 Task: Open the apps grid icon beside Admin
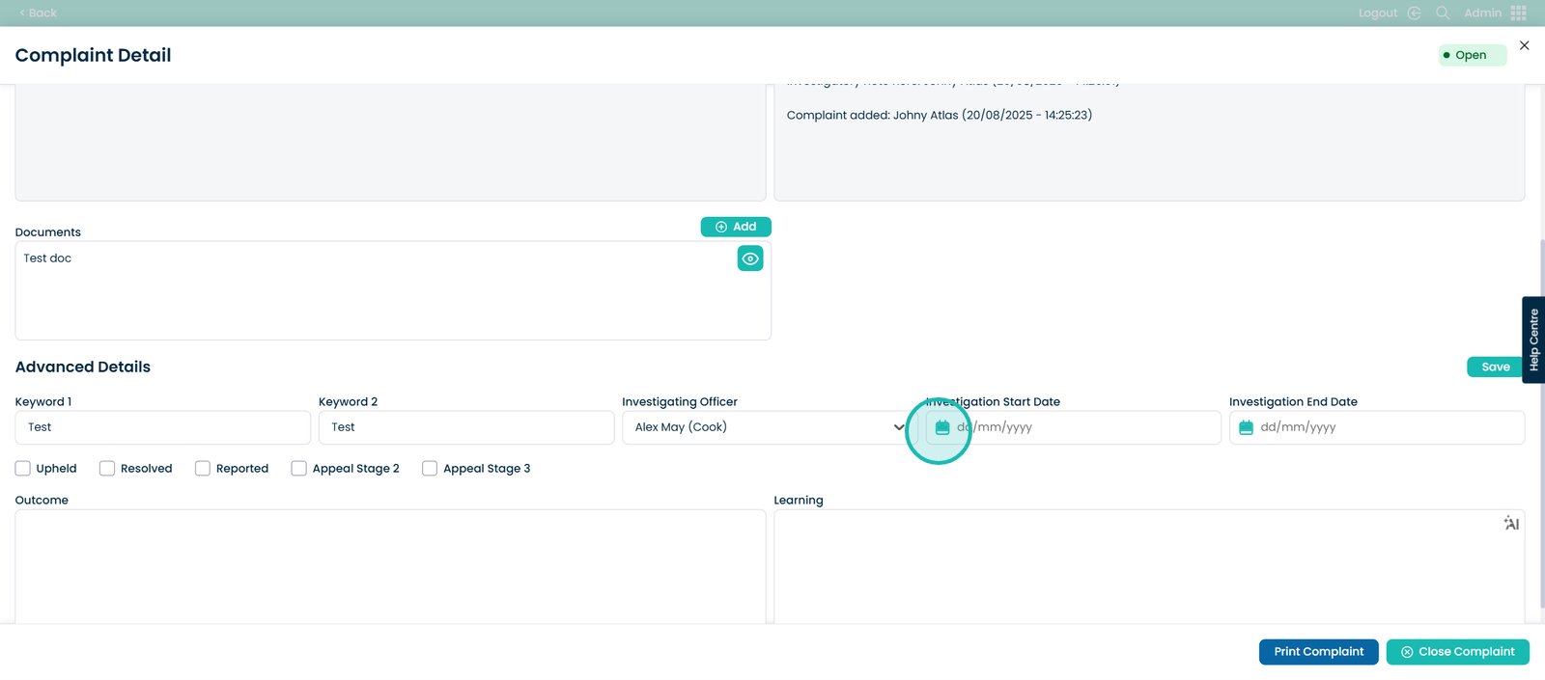pos(1519,13)
